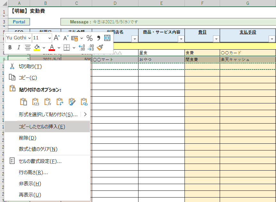The image size is (276, 202).
Task: Open fill color palette arrow
Action: point(44,48)
